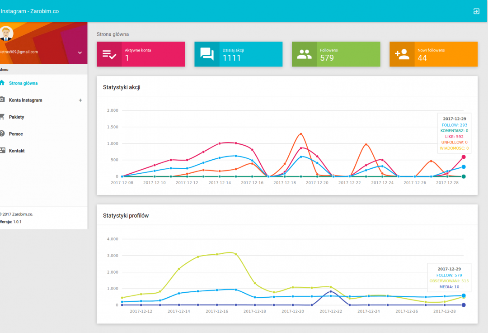Click the logout icon in top bar

[476, 11]
